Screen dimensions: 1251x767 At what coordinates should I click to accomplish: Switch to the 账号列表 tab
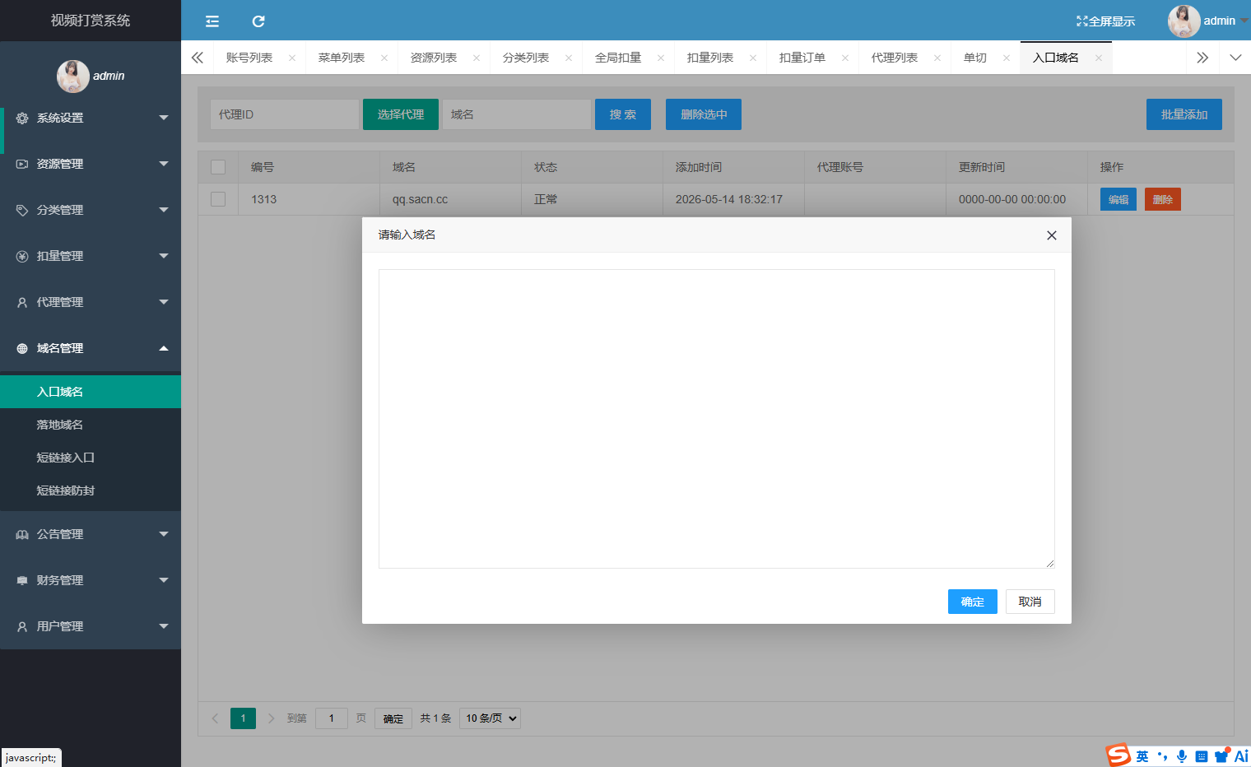[249, 58]
